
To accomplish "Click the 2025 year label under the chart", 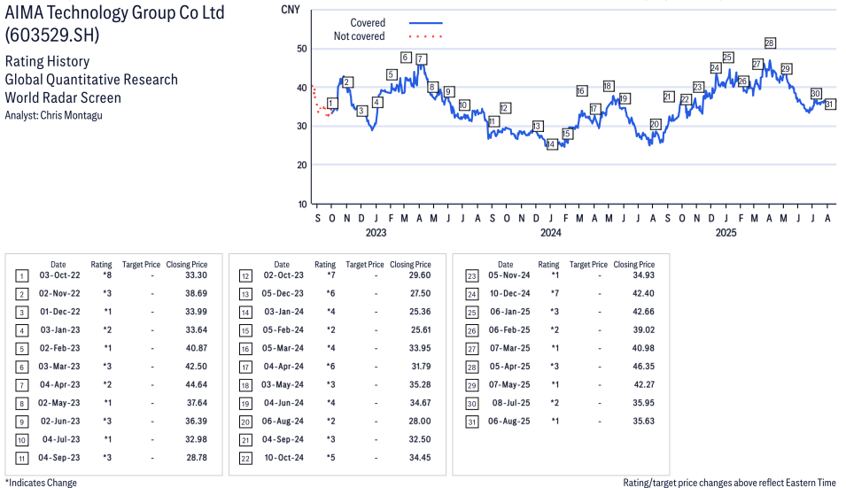I will coord(726,232).
